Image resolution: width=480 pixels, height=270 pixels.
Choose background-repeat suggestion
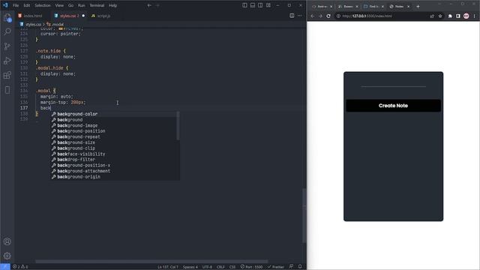115,136
